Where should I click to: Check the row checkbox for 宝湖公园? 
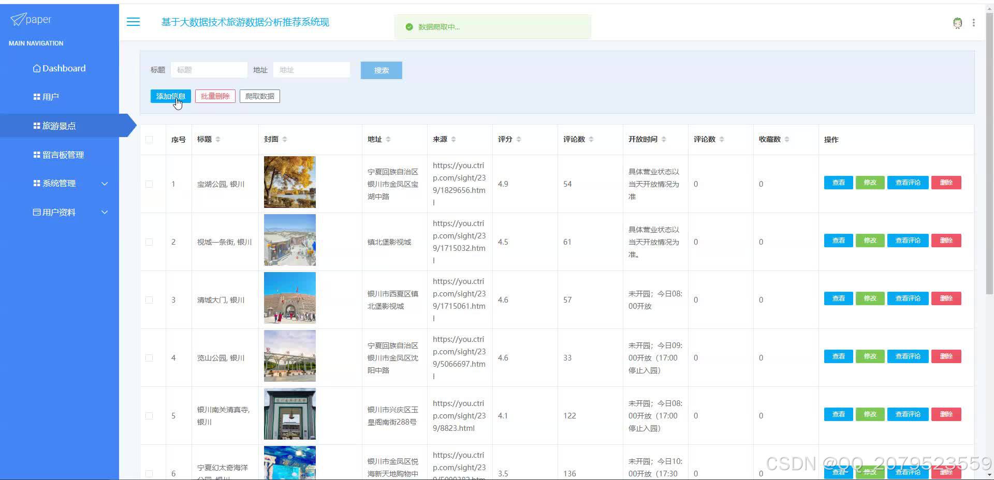point(149,184)
